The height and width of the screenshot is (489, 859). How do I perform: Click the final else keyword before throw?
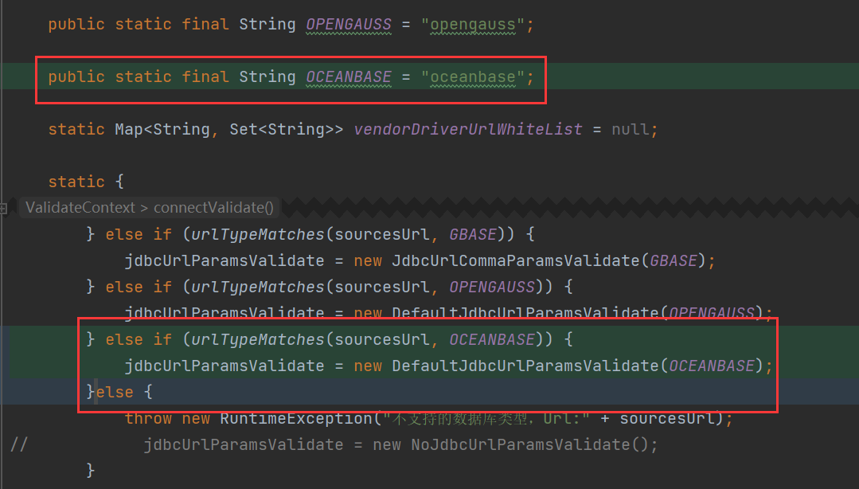(115, 392)
